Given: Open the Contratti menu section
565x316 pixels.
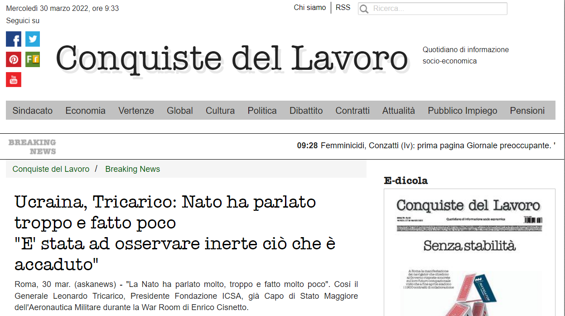Looking at the screenshot, I should click(353, 111).
